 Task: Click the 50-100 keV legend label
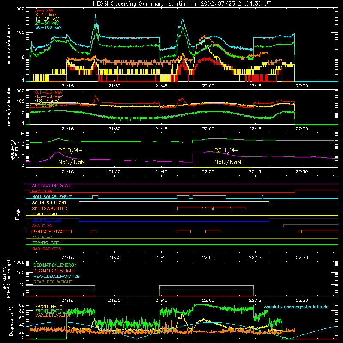point(48,27)
